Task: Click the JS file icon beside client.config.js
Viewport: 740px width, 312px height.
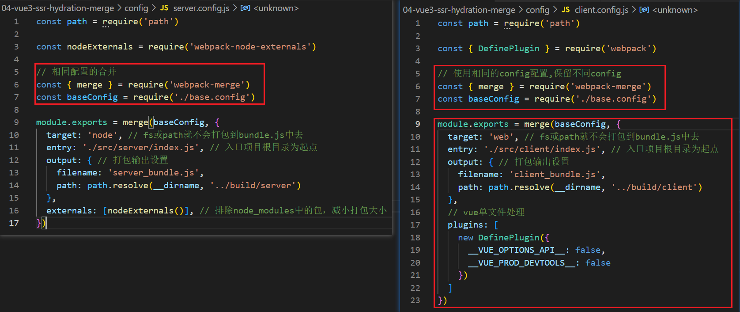Action: 566,10
